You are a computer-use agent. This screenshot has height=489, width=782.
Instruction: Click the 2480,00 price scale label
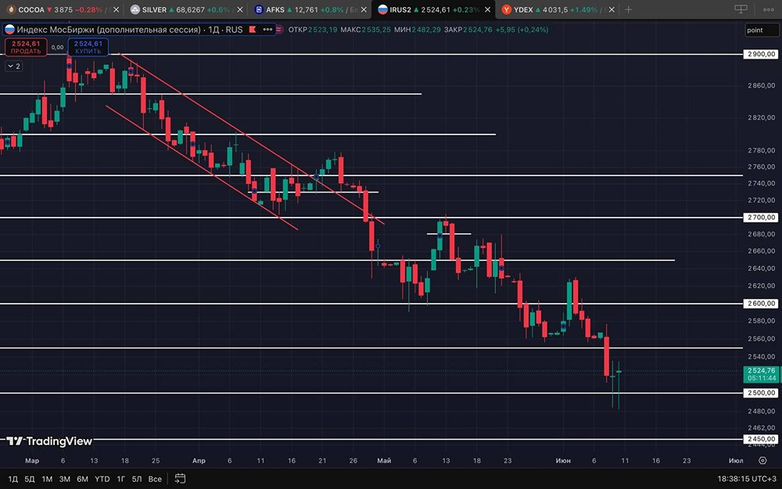point(762,412)
